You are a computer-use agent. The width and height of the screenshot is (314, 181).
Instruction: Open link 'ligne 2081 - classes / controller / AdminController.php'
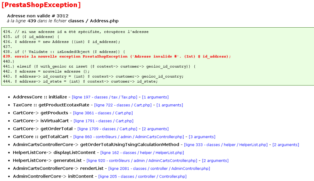pos(159,168)
